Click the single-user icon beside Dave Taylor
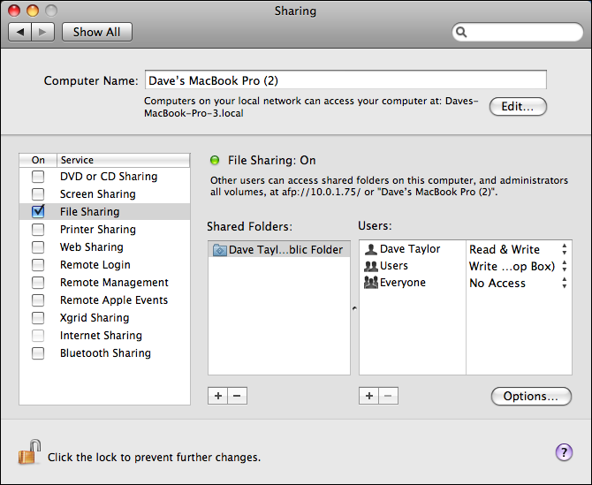This screenshot has height=485, width=592. coord(371,249)
